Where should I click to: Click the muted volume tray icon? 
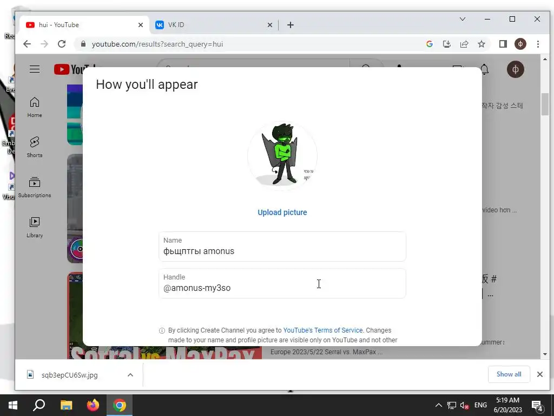point(464,405)
